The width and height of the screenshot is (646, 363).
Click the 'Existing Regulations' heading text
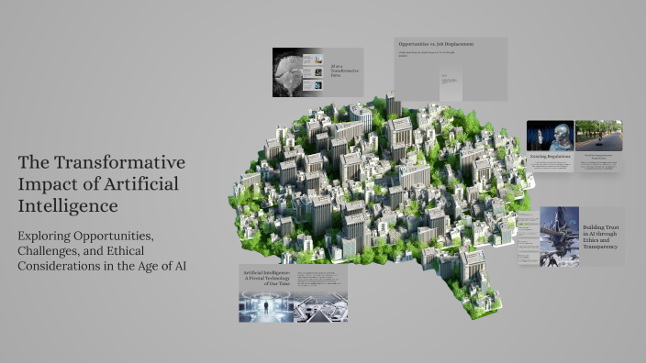pos(550,157)
